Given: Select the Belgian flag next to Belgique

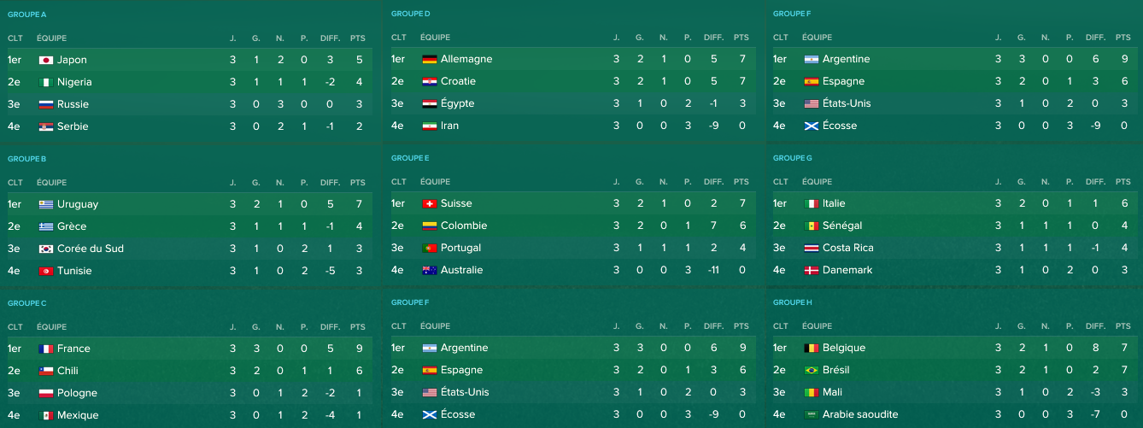Looking at the screenshot, I should click(x=812, y=348).
